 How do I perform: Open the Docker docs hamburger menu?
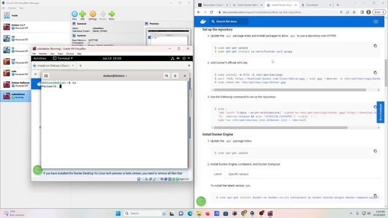point(376,22)
